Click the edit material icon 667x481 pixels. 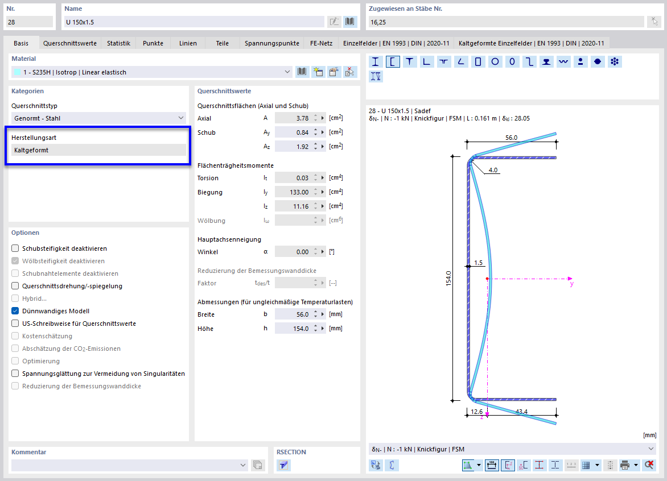[x=334, y=72]
